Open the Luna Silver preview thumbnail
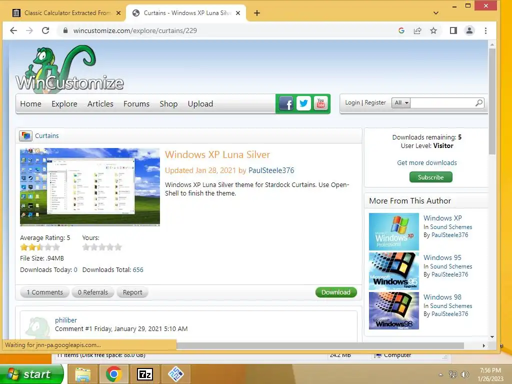 pyautogui.click(x=90, y=187)
